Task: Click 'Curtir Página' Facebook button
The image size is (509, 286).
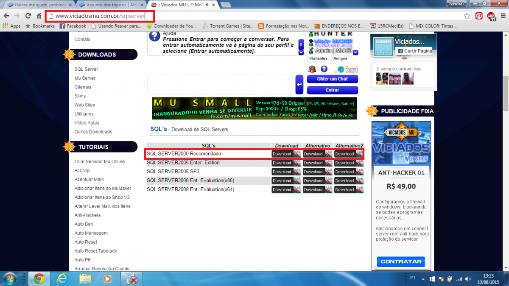Action: 414,51
